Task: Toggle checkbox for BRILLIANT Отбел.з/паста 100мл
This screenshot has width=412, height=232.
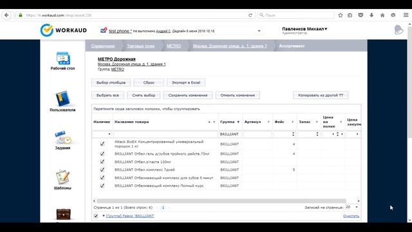Action: click(102, 162)
